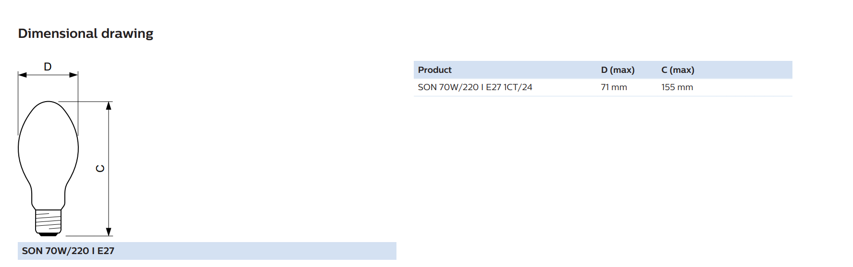Click the left arrowhead of D dimension
This screenshot has height=267, width=853.
pyautogui.click(x=22, y=75)
